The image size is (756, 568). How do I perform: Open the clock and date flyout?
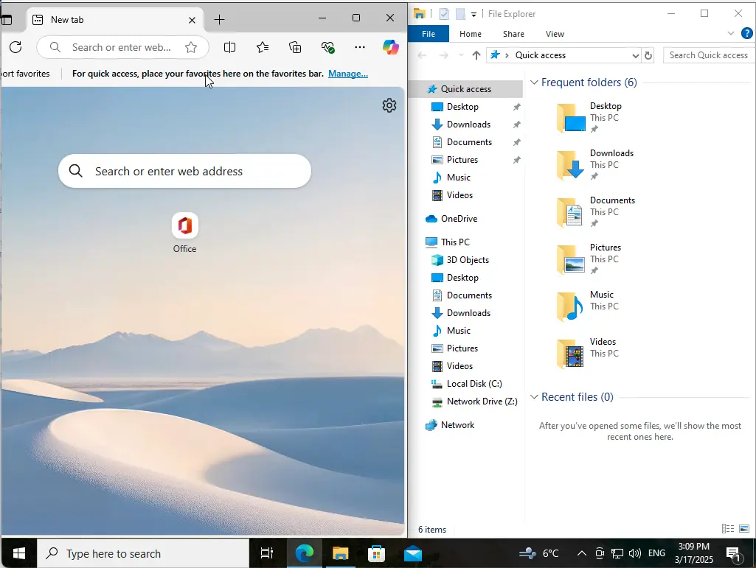pyautogui.click(x=694, y=553)
